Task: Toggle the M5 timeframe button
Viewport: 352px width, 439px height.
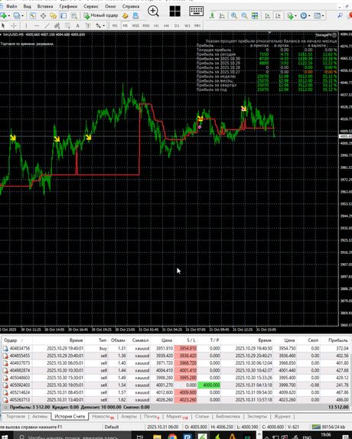Action: click(x=125, y=26)
